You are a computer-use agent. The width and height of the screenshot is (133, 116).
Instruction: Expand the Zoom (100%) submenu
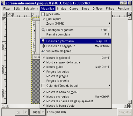click(76, 23)
